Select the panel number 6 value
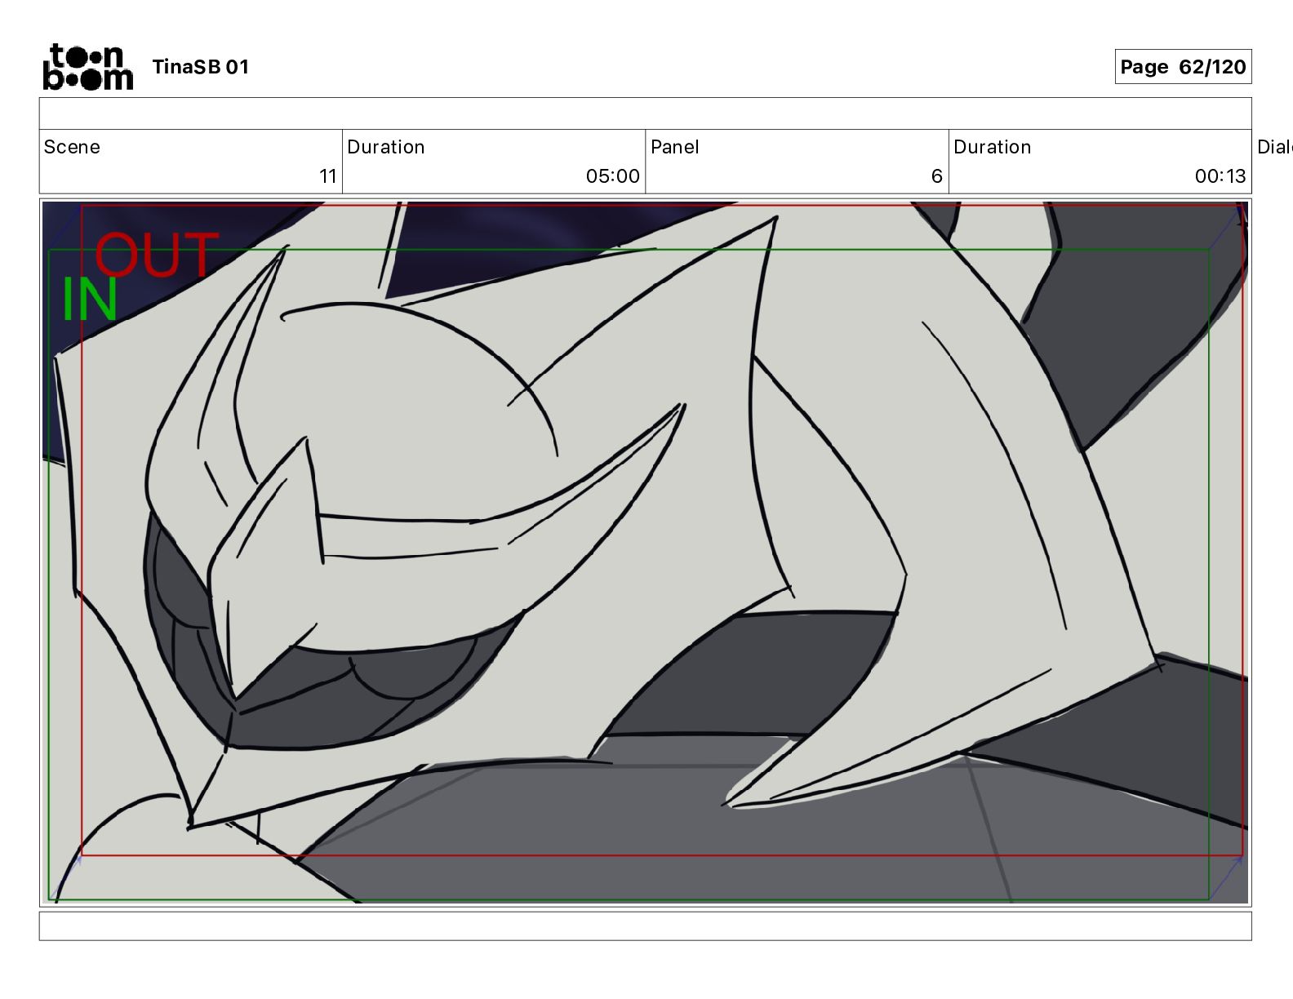 [x=936, y=176]
